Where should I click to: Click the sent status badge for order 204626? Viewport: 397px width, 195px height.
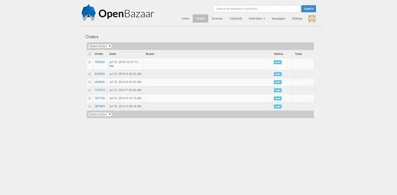coord(278,82)
